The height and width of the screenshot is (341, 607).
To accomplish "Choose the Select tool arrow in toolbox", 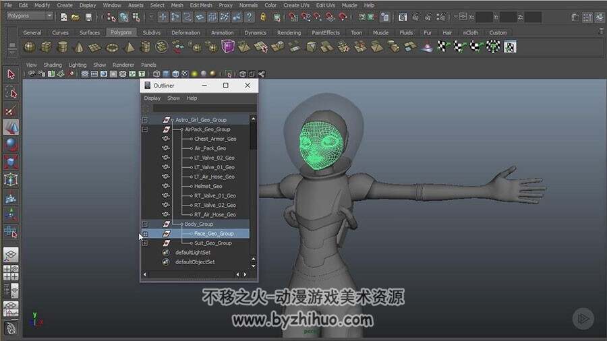I will (11, 74).
